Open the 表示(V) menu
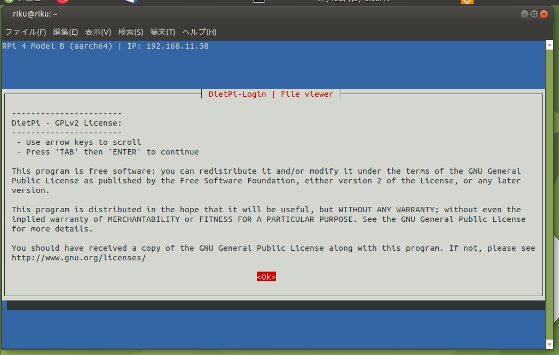This screenshot has height=355, width=559. tap(98, 32)
